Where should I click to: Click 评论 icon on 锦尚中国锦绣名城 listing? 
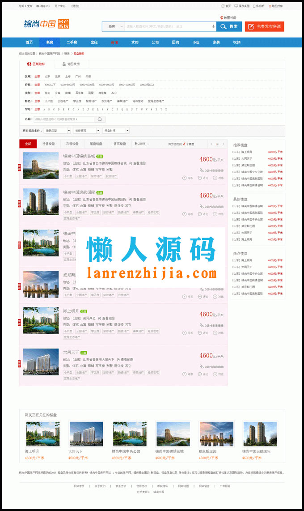tap(200, 178)
